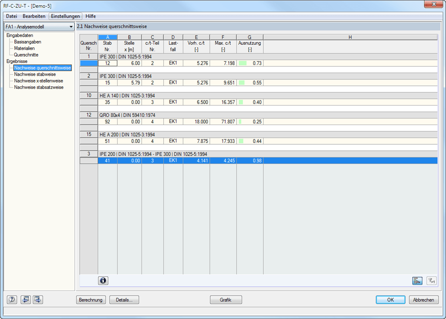
Task: Click Max. c/t value 7.198
Action: (223, 63)
